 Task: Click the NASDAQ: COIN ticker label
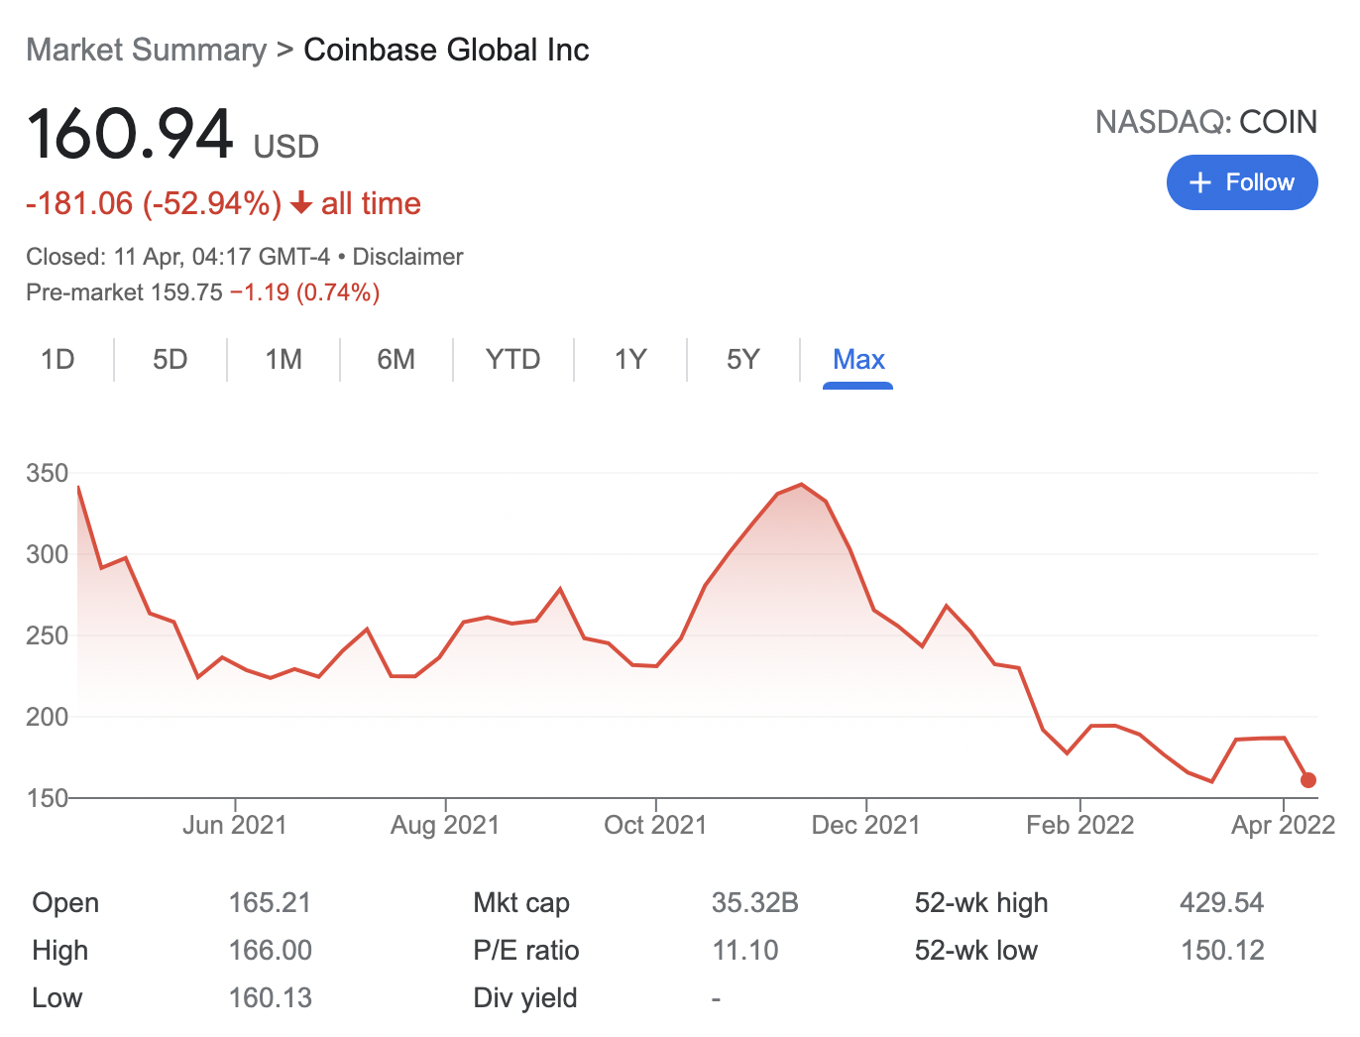[x=1205, y=122]
